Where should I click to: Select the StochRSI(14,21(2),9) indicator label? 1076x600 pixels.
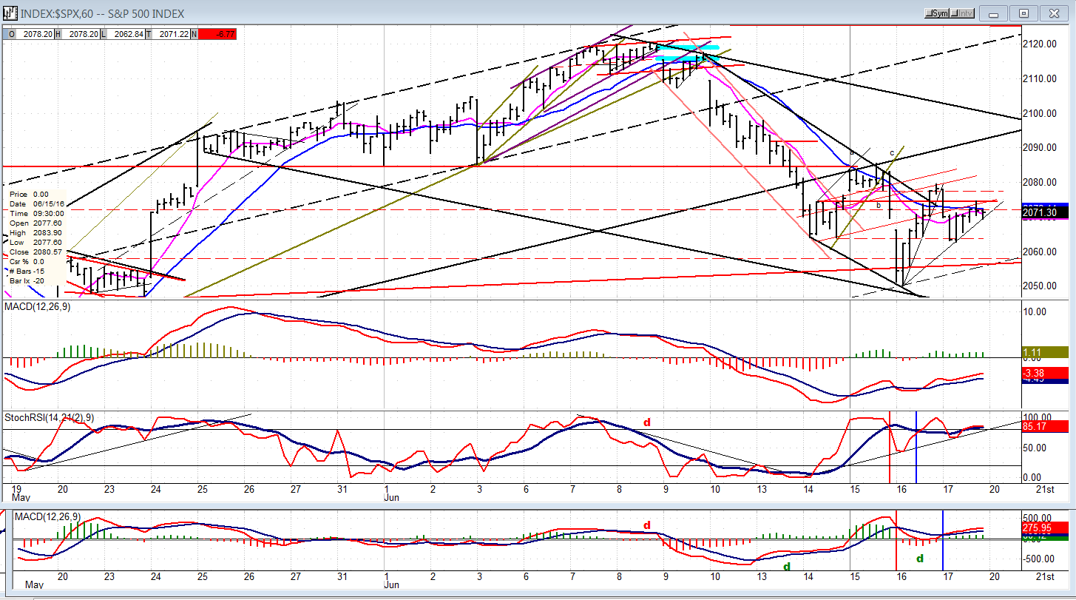pyautogui.click(x=48, y=417)
